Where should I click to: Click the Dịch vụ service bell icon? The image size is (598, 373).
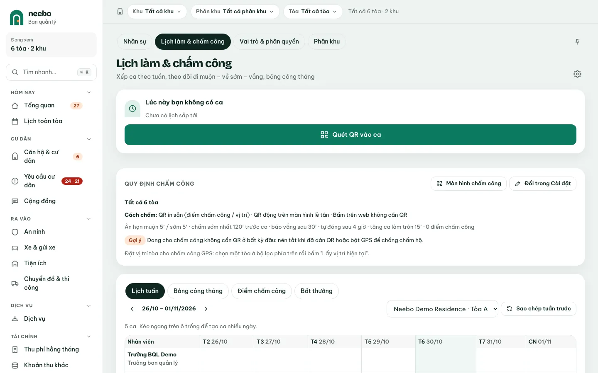[15, 319]
